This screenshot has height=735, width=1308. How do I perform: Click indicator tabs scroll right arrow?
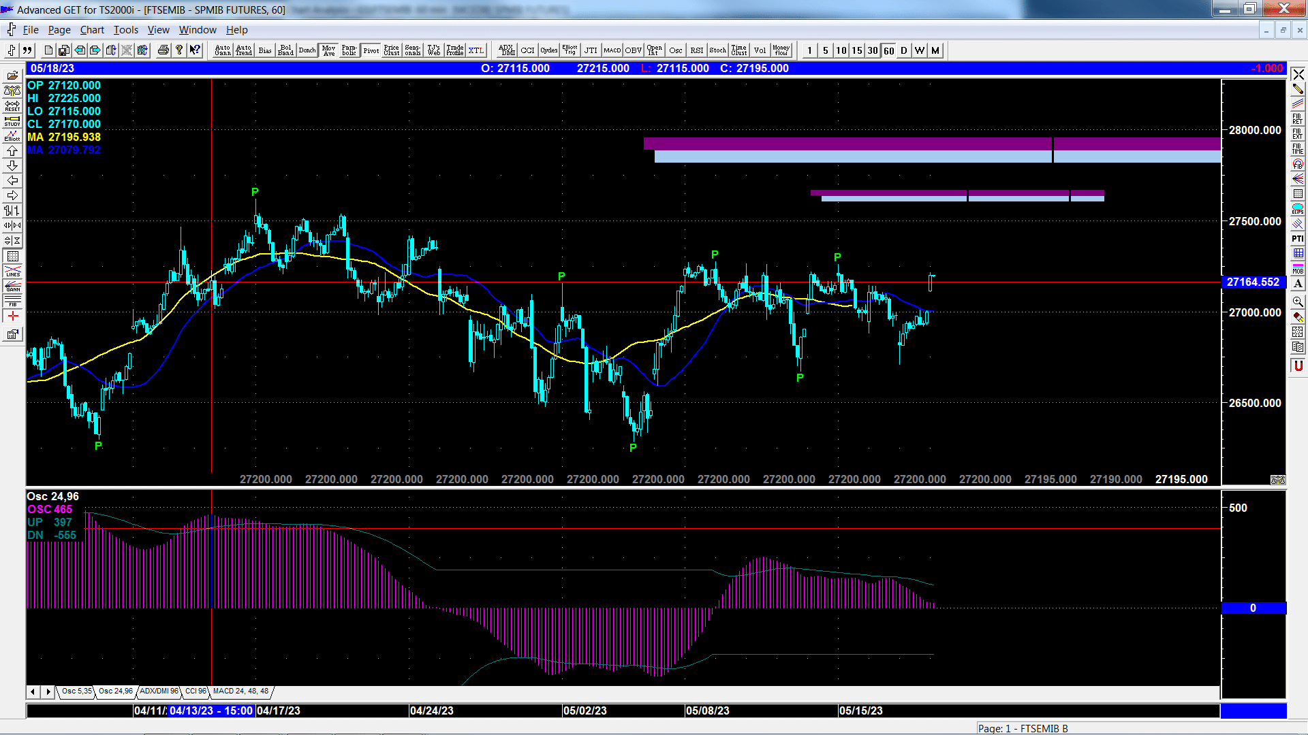[48, 692]
